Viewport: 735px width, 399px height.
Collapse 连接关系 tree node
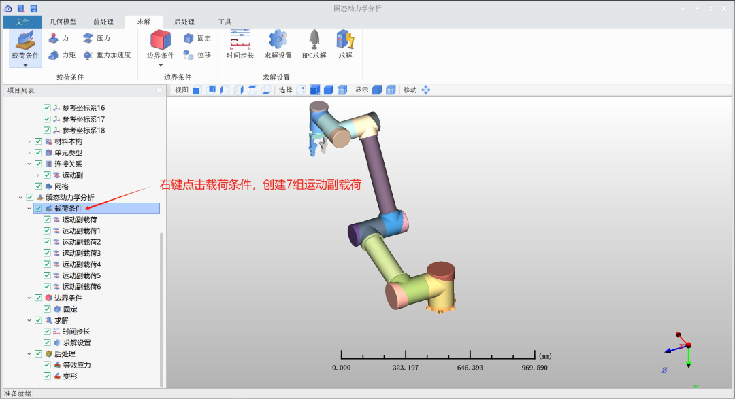coord(29,164)
